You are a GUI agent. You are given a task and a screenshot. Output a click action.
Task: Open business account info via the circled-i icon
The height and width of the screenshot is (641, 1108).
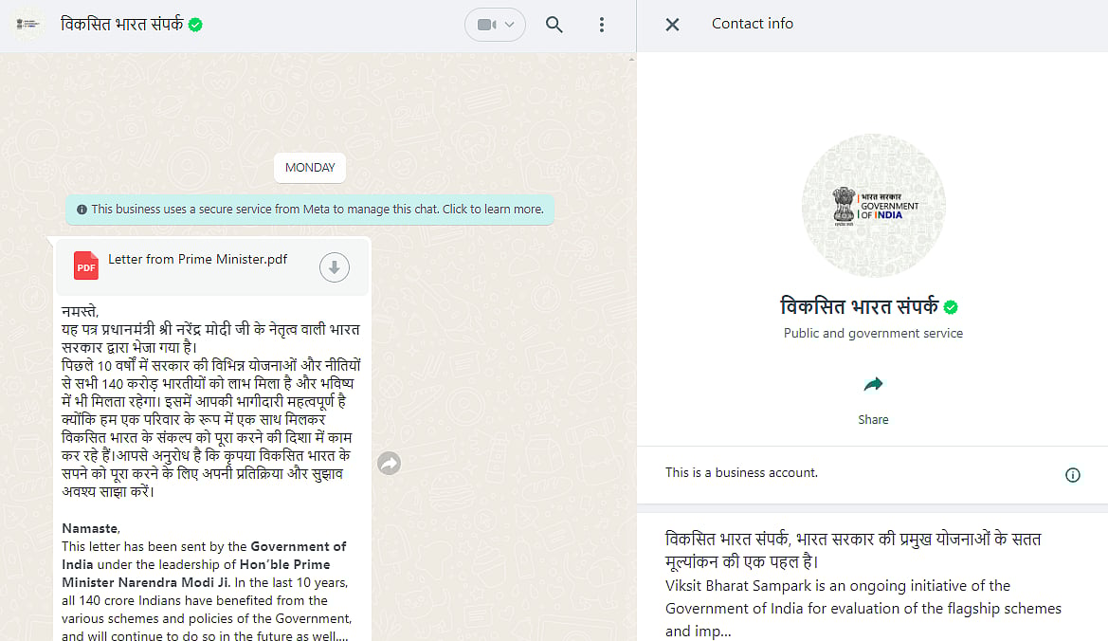1072,474
